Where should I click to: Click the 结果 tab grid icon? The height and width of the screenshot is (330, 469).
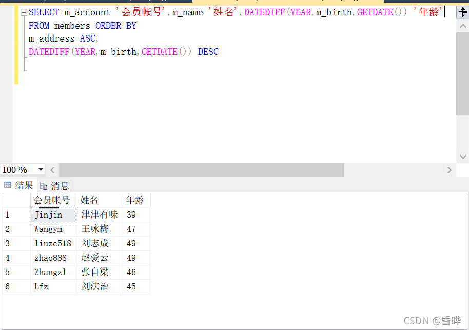point(8,185)
